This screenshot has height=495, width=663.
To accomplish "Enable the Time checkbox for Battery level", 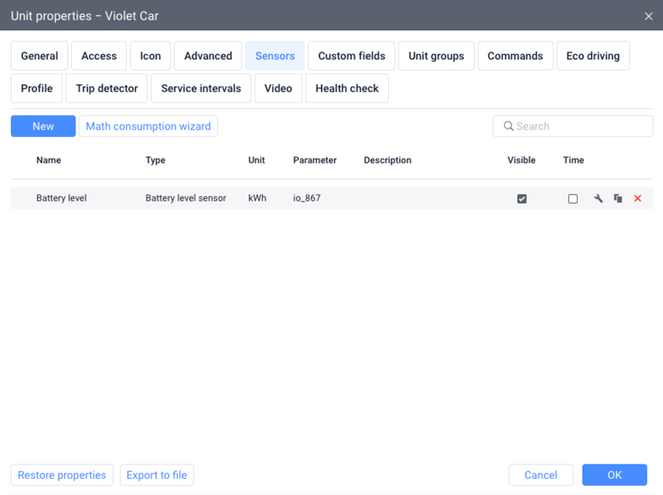I will 573,199.
